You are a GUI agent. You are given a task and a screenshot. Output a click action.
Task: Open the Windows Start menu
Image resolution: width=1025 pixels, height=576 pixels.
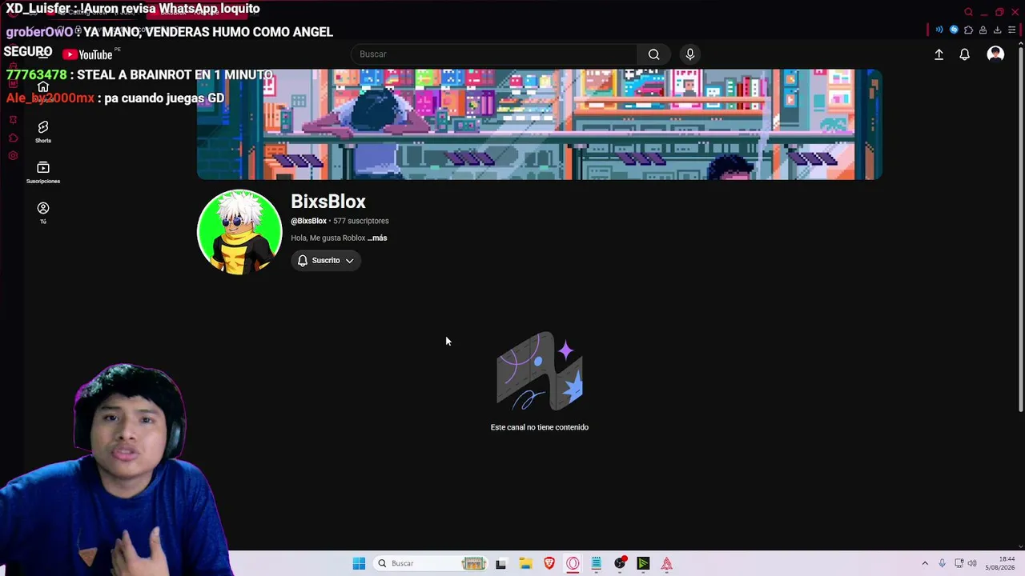point(359,563)
